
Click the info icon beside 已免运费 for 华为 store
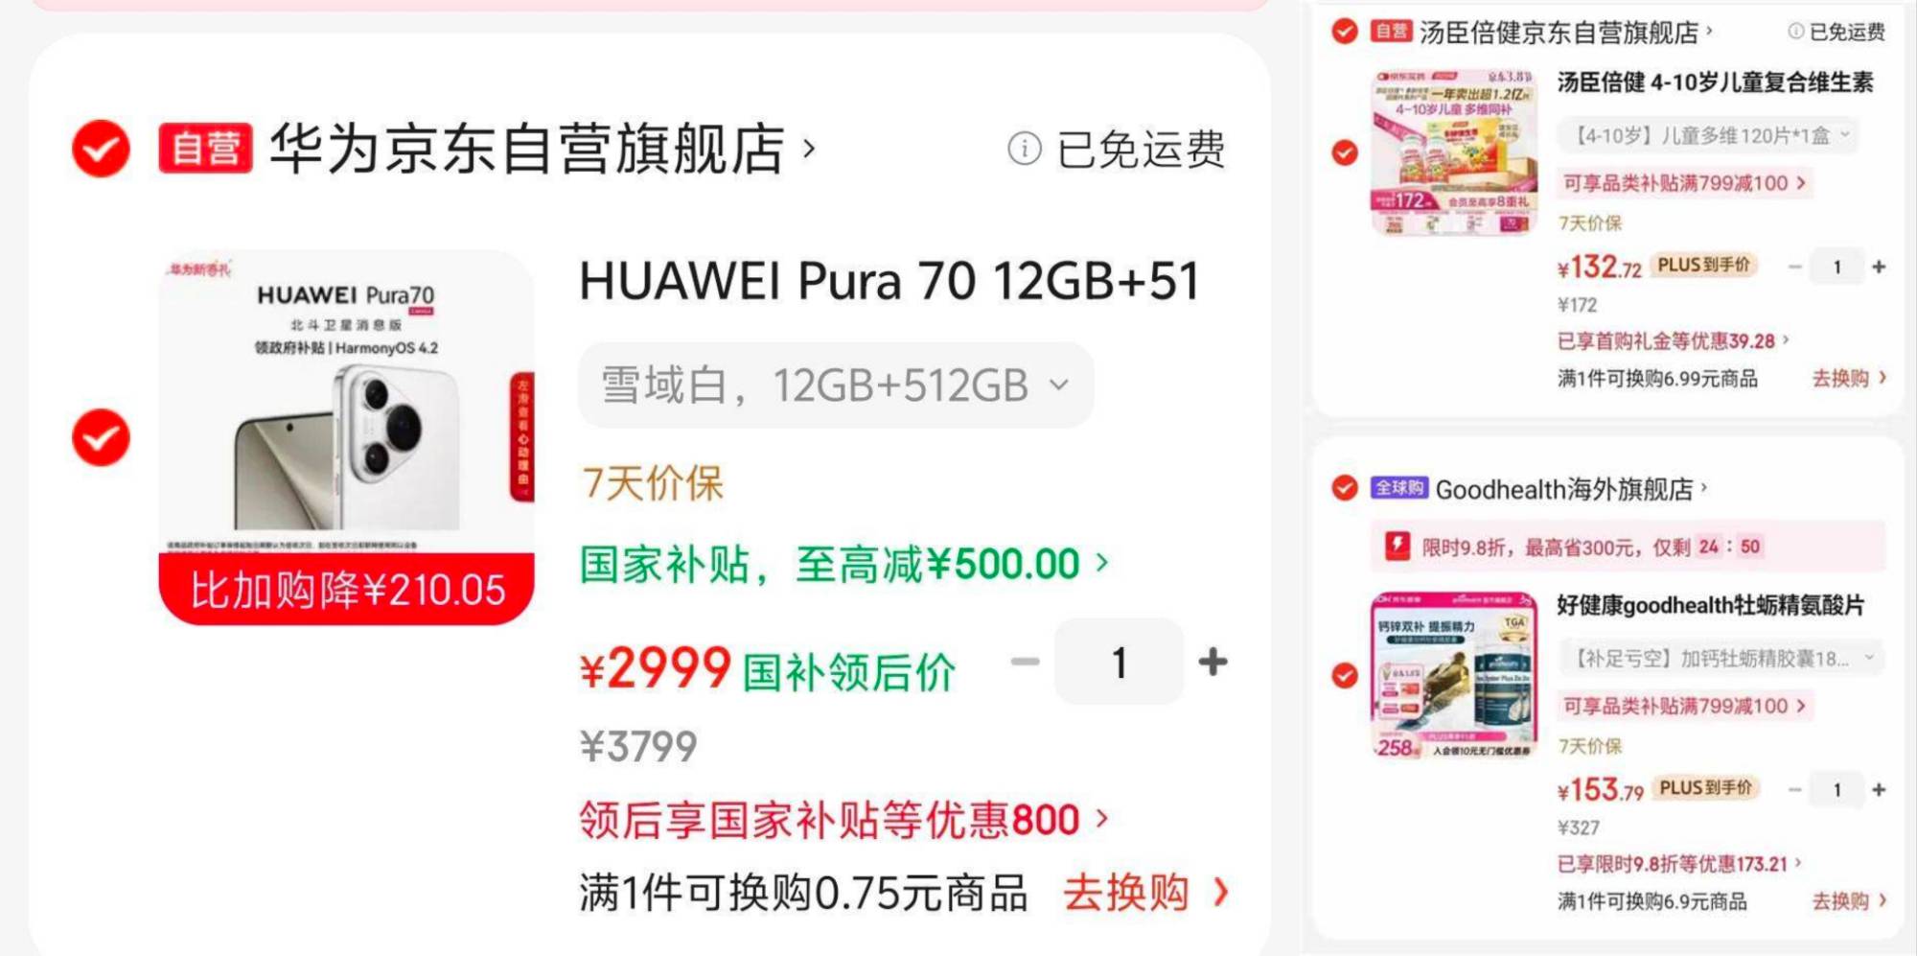pyautogui.click(x=1024, y=149)
